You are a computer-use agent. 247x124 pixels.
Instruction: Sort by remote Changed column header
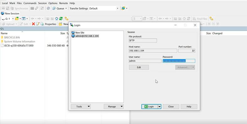tap(218, 33)
